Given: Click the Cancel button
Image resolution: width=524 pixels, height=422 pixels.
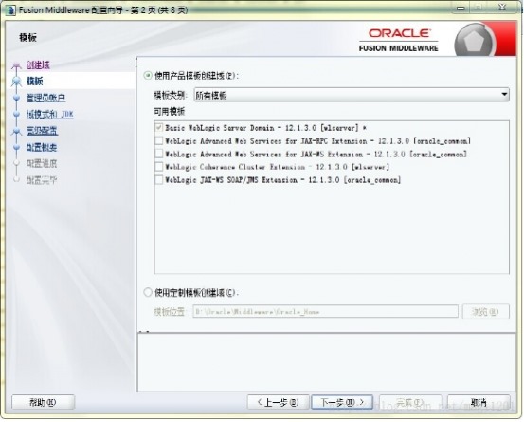Looking at the screenshot, I should point(479,402).
